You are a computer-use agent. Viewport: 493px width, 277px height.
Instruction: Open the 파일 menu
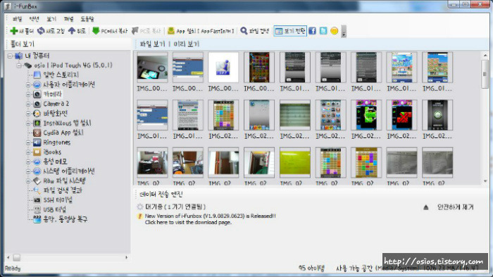(17, 19)
